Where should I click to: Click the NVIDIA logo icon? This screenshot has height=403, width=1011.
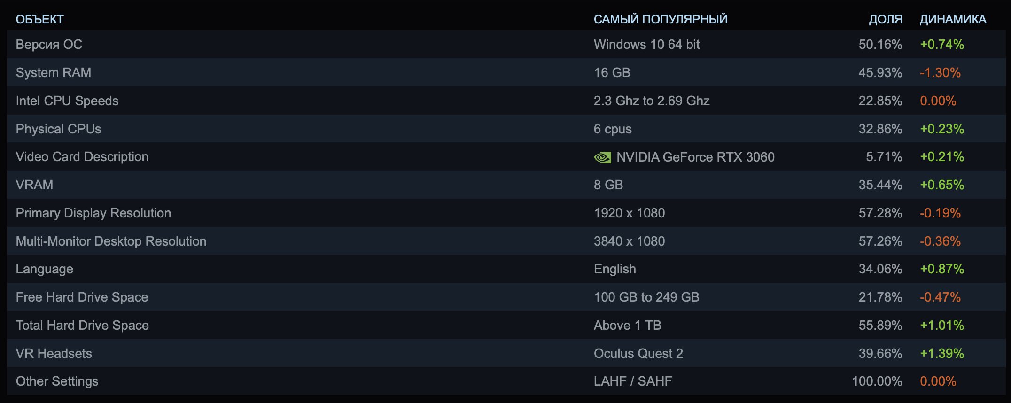(x=602, y=157)
